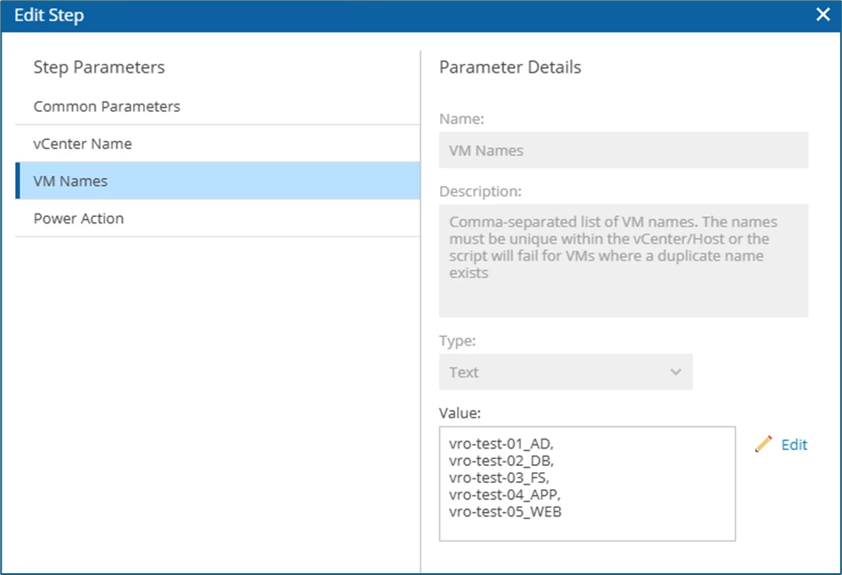This screenshot has width=842, height=575.
Task: Close the Edit Step dialog
Action: tap(822, 15)
